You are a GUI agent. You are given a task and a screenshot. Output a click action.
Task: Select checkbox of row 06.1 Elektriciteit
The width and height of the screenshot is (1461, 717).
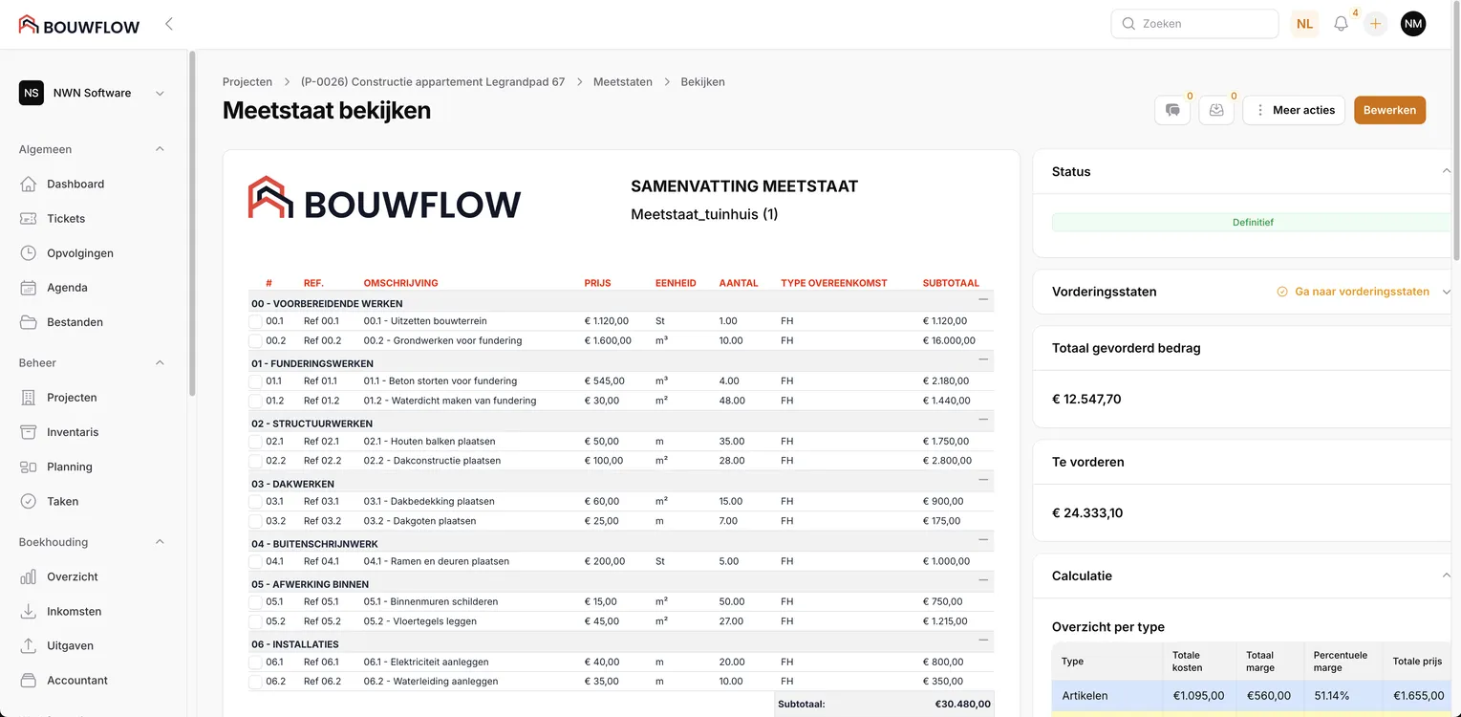click(x=255, y=663)
